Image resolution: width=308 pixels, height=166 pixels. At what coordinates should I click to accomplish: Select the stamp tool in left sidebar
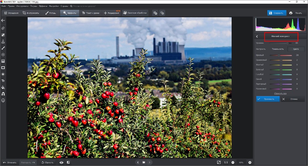tap(3, 41)
